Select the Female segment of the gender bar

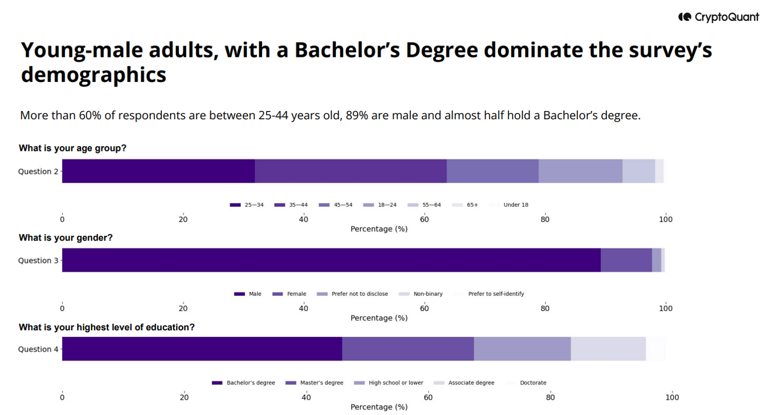coord(626,260)
